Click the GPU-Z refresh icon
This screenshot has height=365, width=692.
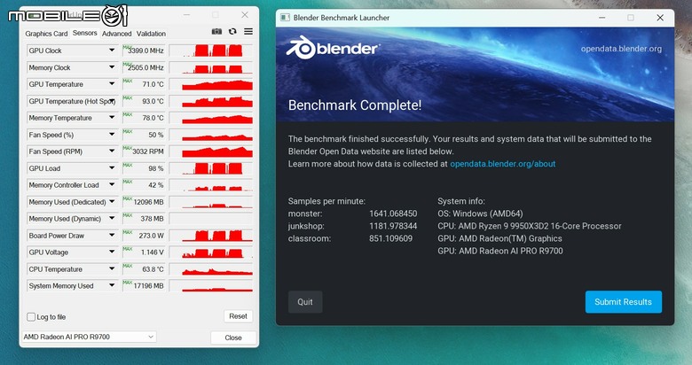(232, 31)
